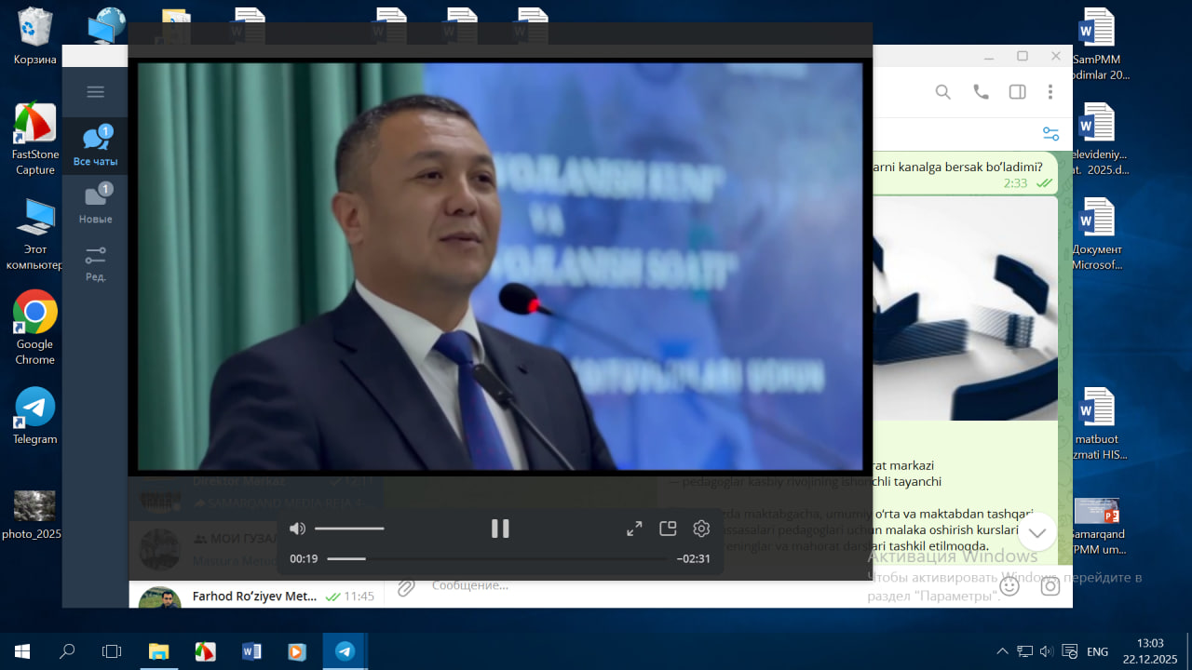Open Telegram hamburger main menu
Viewport: 1192px width, 670px height.
95,91
